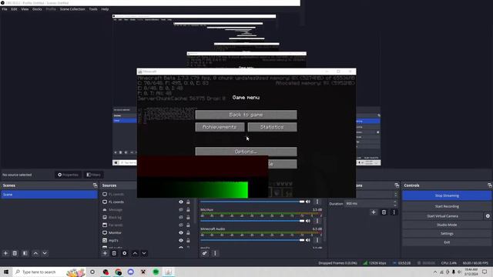Toggle visibility of Monitor source
Screen dimensions: 493x277
[x=181, y=232]
